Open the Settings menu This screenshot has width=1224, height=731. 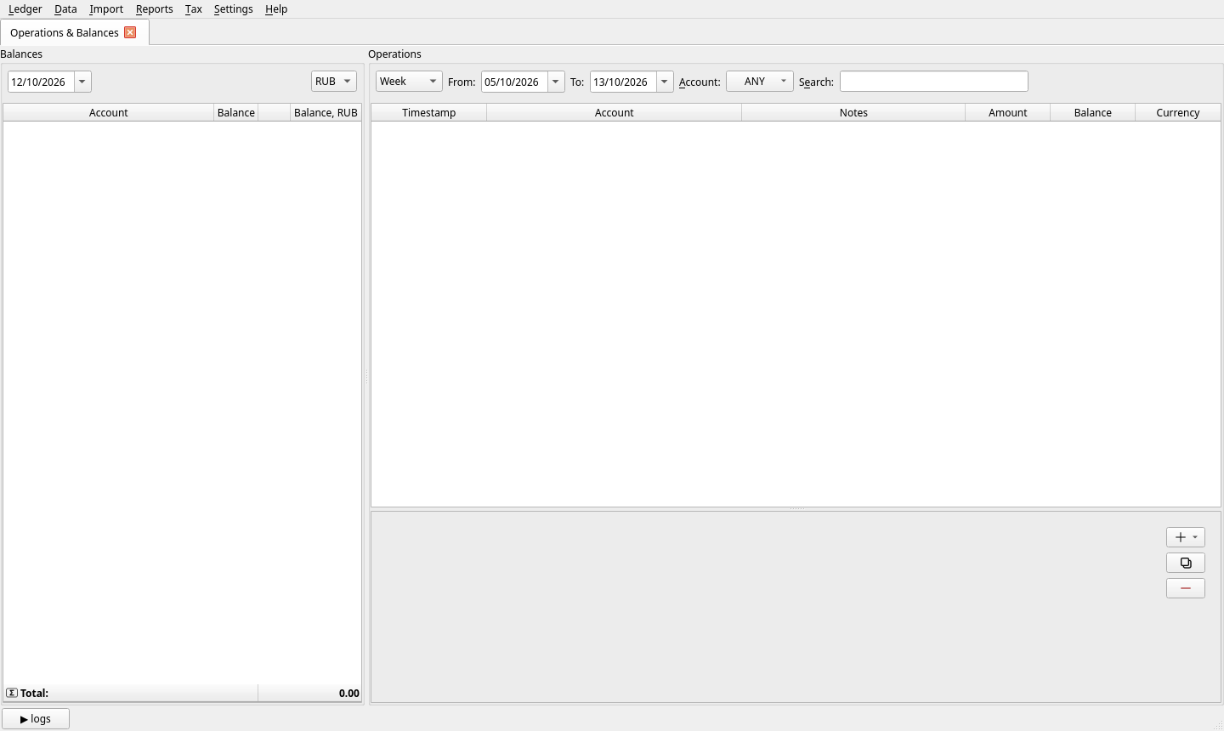tap(234, 9)
